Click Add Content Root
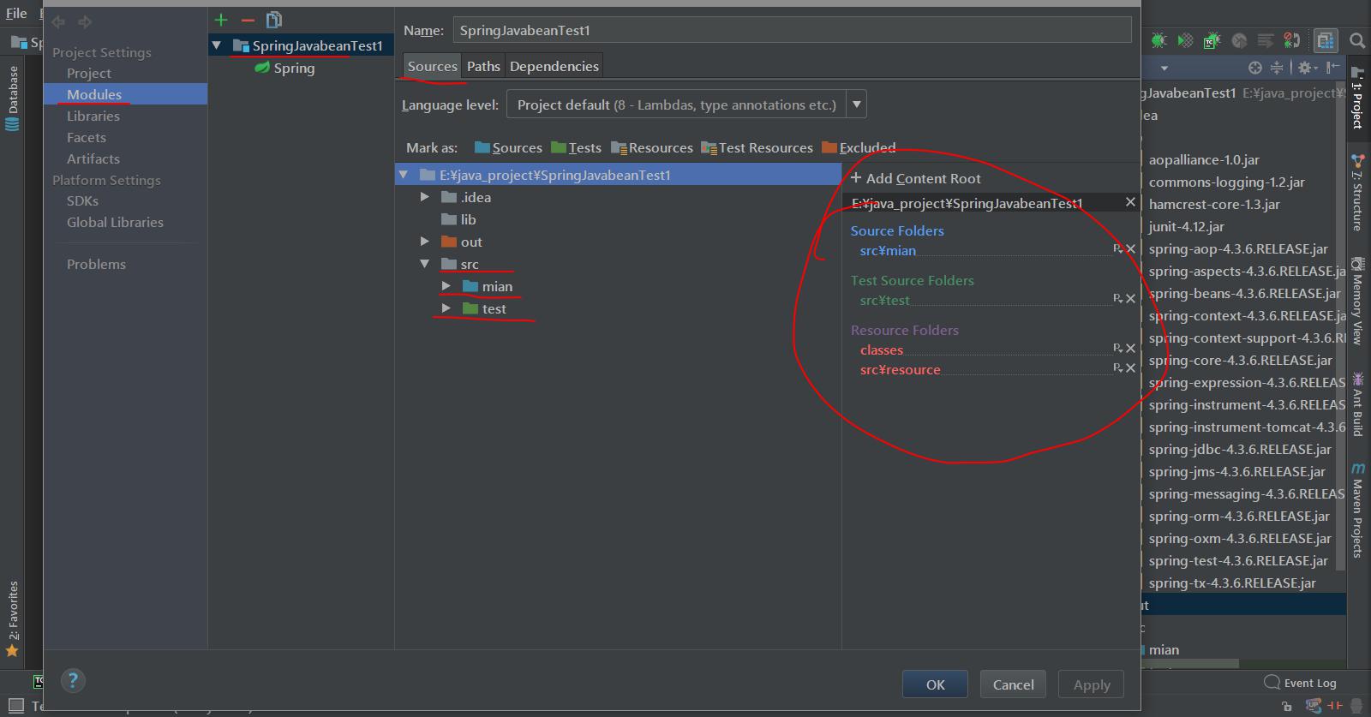This screenshot has height=717, width=1371. point(915,178)
